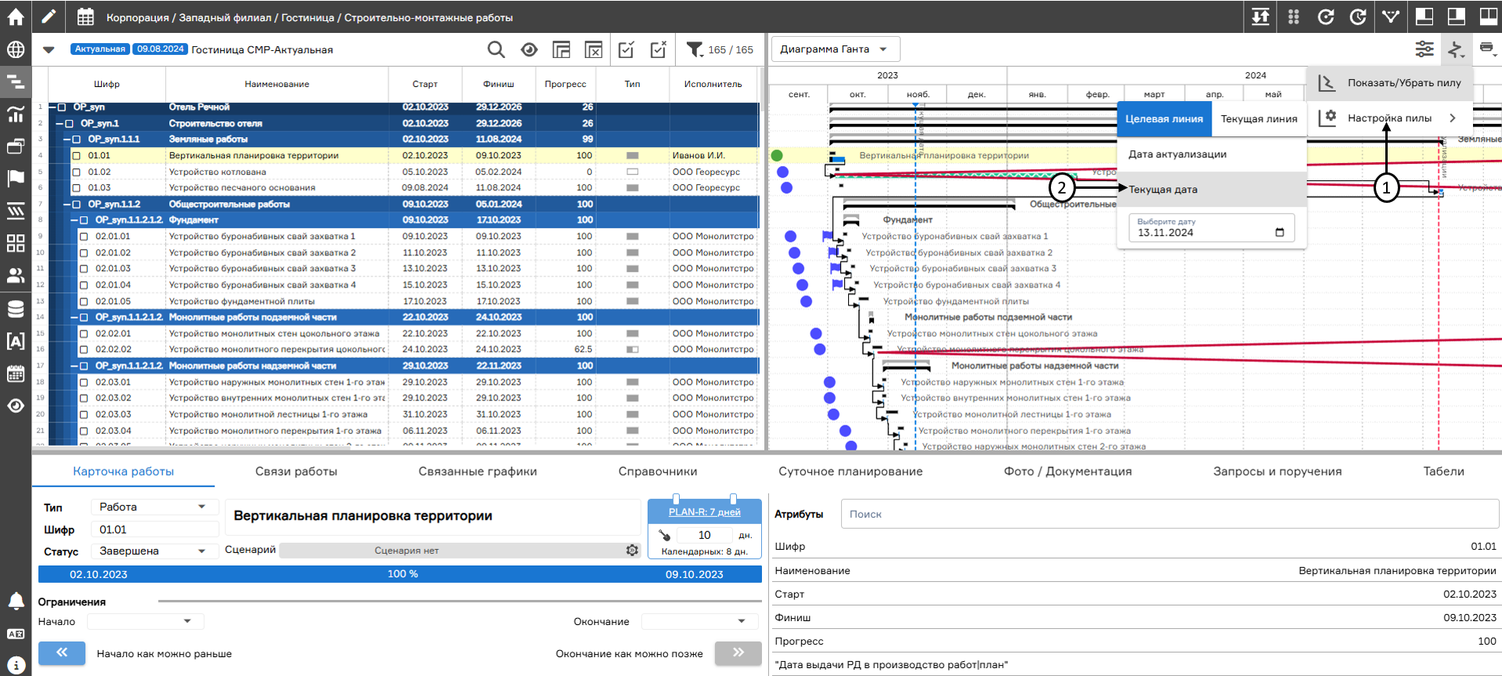Open the Окончание constraint dropdown
Screen dimensions: 1502x676
tap(699, 621)
